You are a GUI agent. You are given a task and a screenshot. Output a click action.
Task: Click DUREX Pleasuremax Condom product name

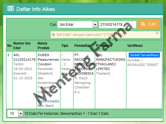pyautogui.click(x=48, y=60)
